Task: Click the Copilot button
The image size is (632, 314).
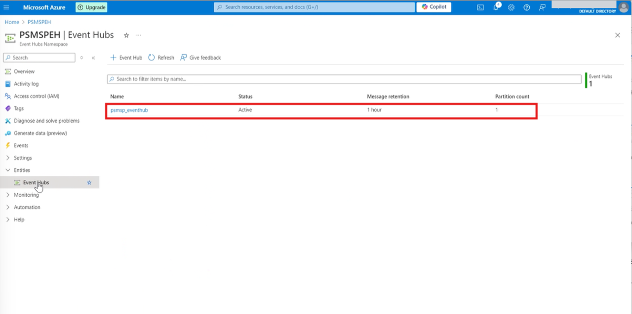Action: point(434,7)
